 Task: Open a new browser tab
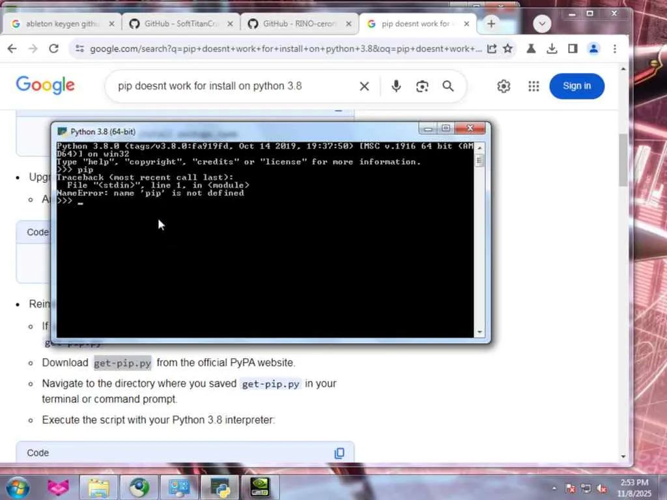[491, 24]
